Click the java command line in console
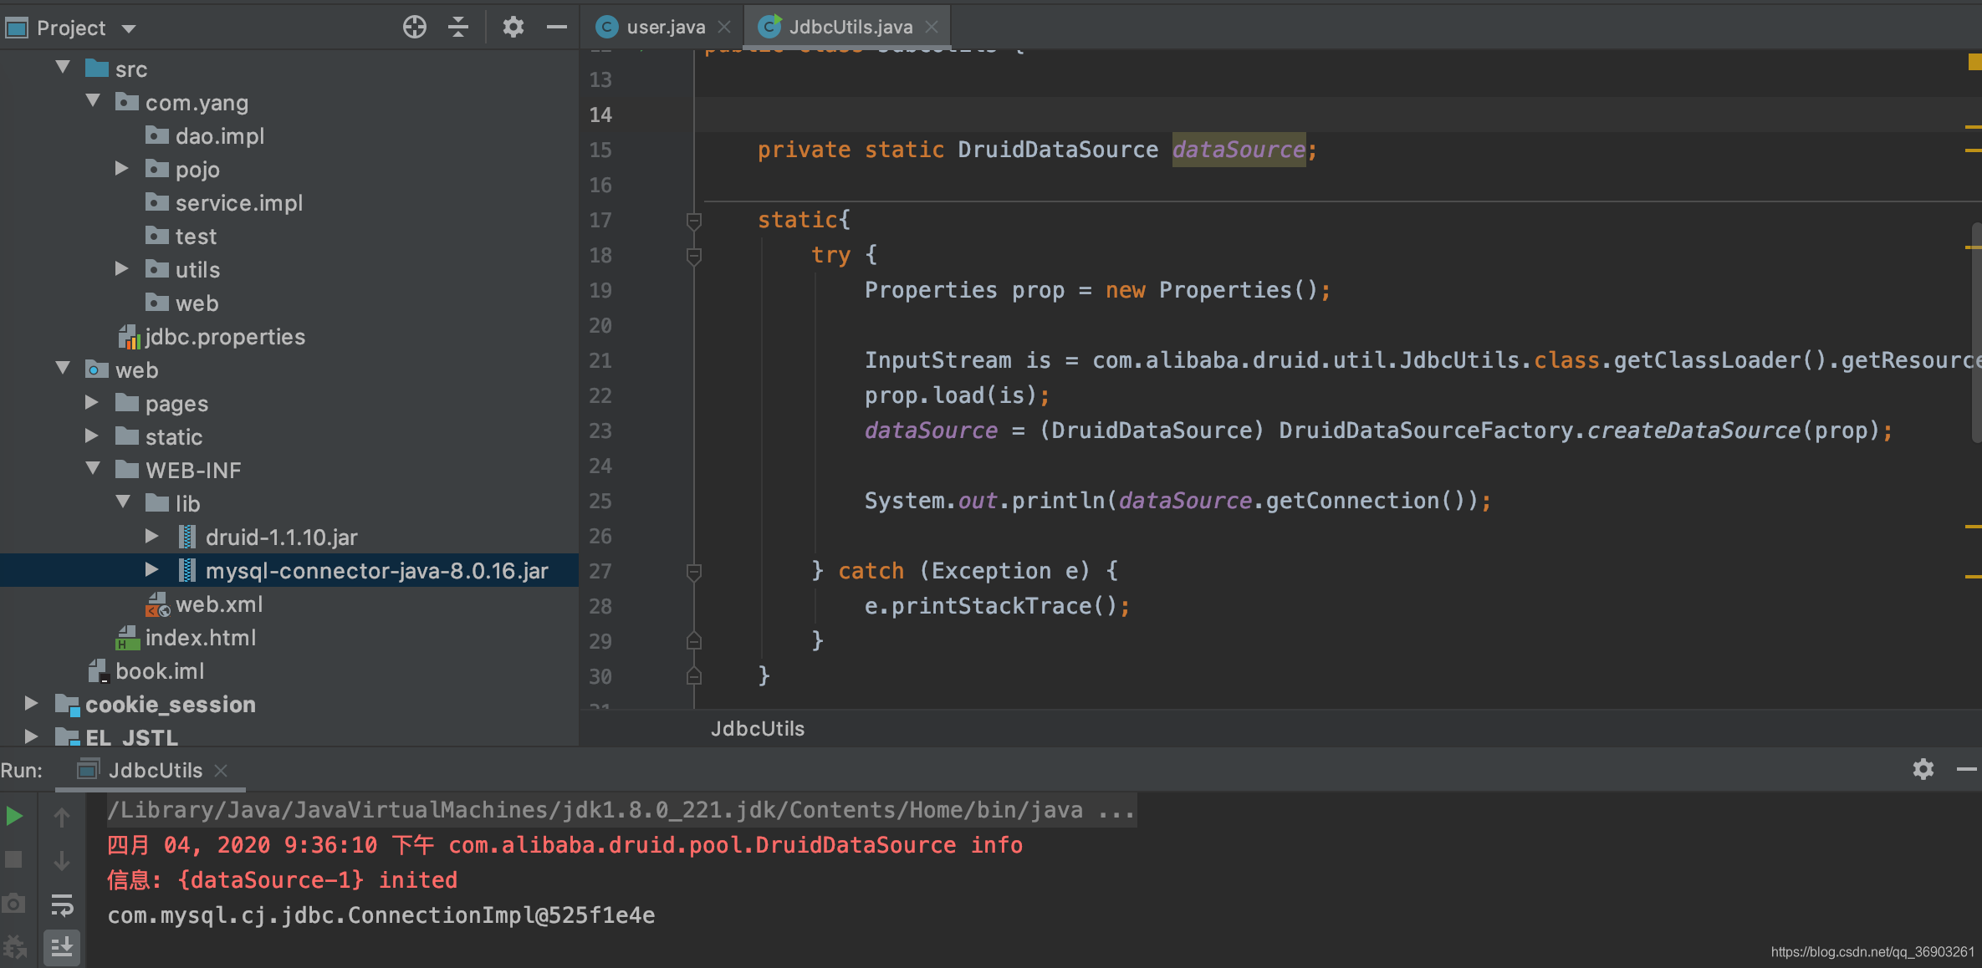 click(x=621, y=810)
